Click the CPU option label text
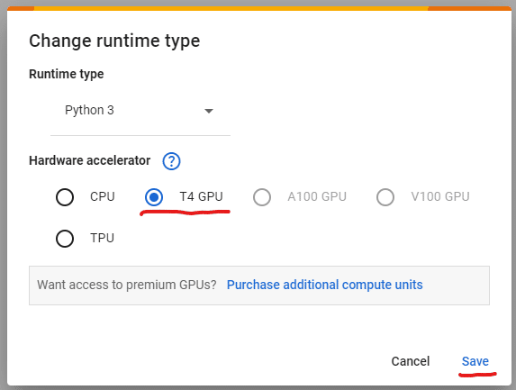516x390 pixels. 103,196
